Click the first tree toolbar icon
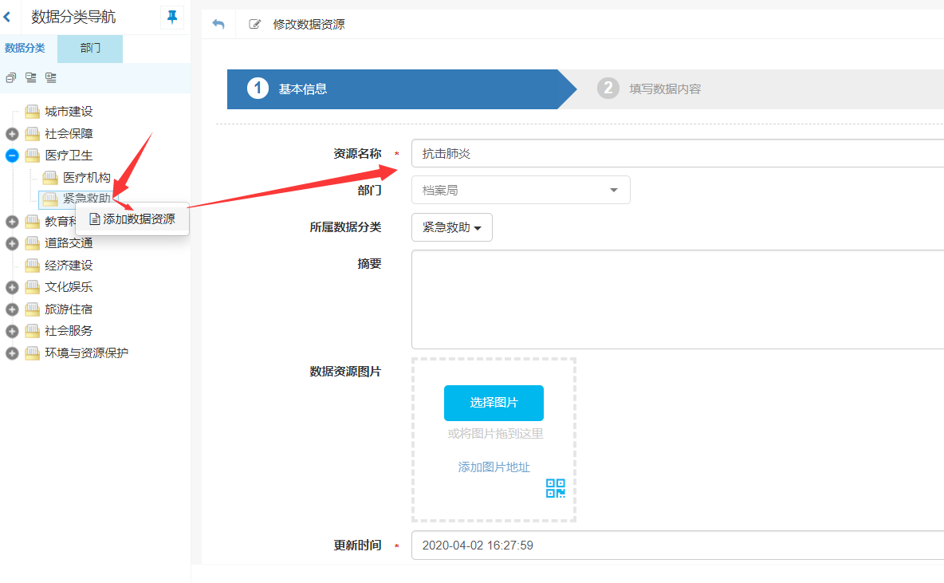The width and height of the screenshot is (944, 583). (11, 77)
